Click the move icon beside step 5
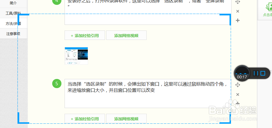272x128 pixels. tap(238, 85)
